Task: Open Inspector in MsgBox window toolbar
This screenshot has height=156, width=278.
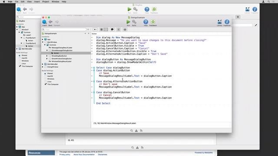Action: point(255,9)
